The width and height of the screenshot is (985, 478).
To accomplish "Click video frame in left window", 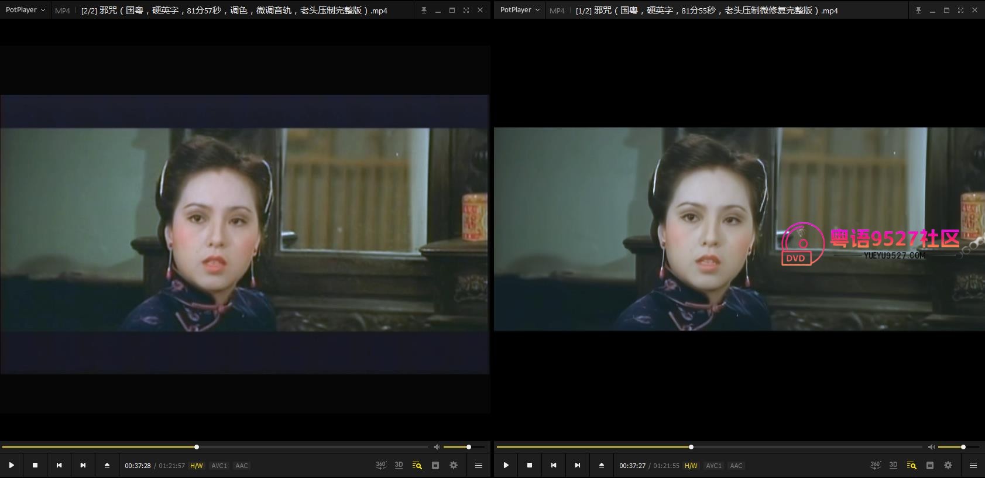I will tap(245, 230).
